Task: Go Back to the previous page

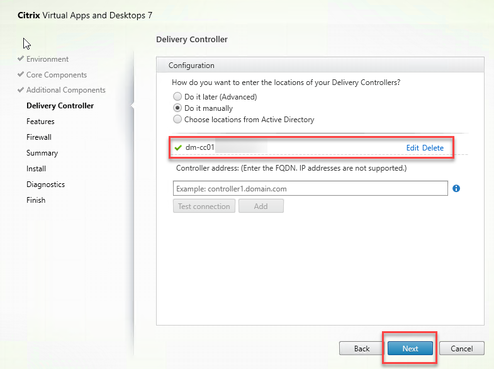Action: 361,348
